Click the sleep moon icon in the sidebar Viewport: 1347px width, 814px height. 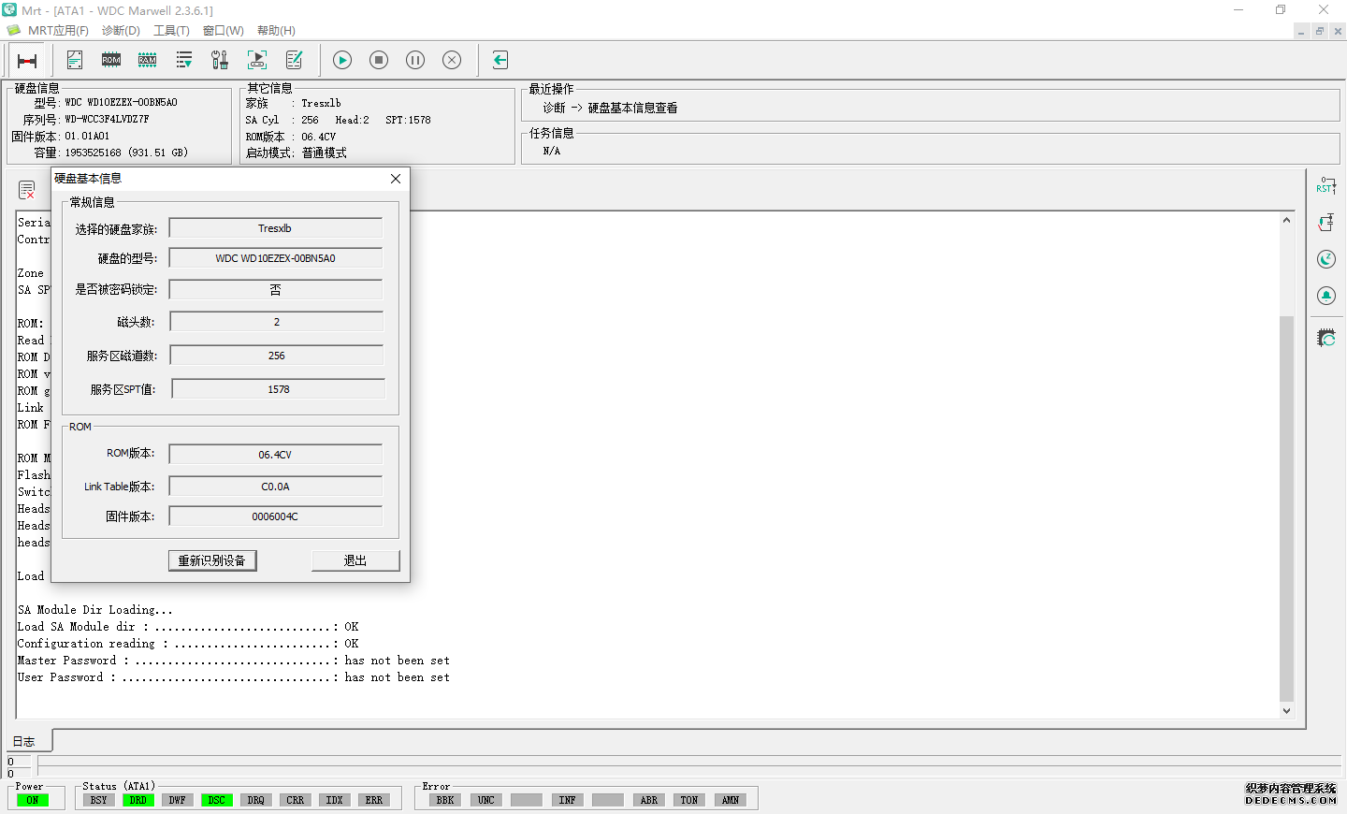tap(1326, 259)
